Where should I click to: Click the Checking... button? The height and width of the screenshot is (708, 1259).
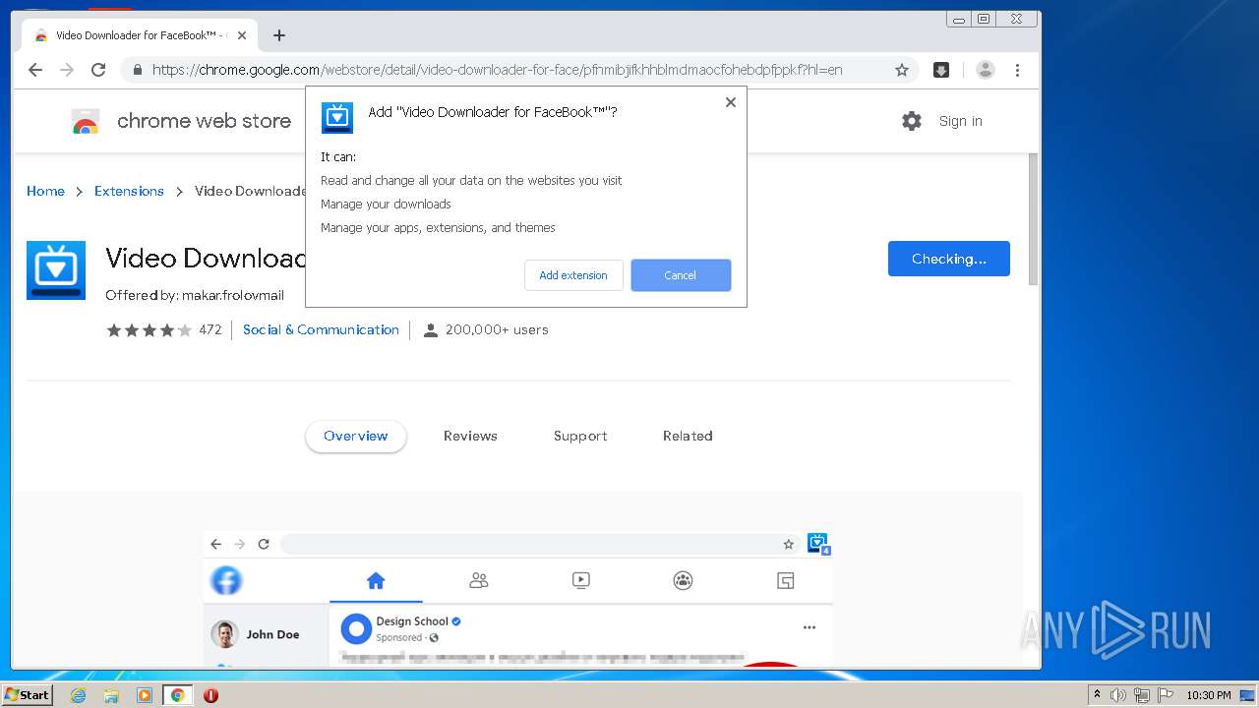[948, 259]
